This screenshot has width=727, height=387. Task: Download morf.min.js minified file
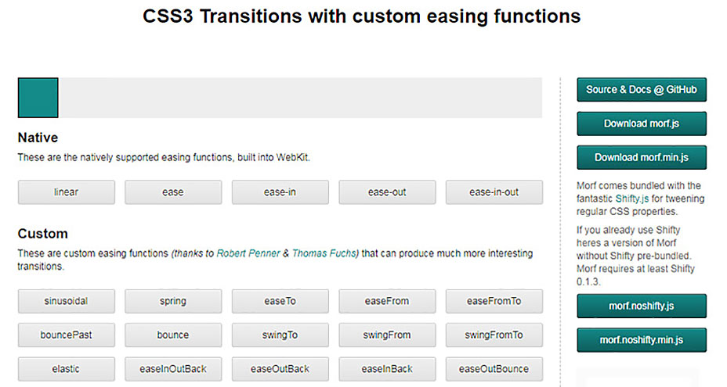[641, 157]
